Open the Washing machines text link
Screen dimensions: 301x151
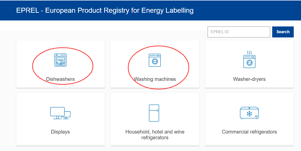pyautogui.click(x=155, y=79)
